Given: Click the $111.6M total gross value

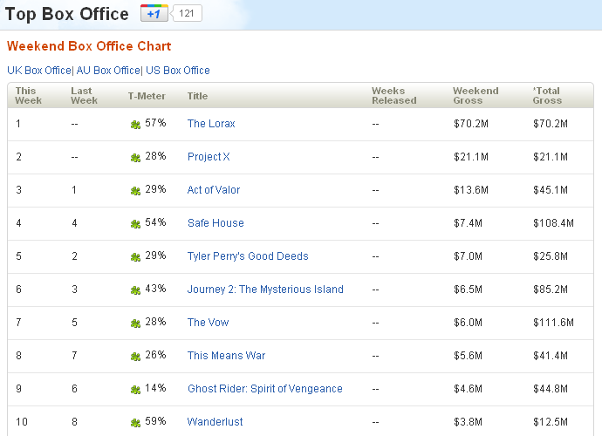Looking at the screenshot, I should click(x=553, y=323).
